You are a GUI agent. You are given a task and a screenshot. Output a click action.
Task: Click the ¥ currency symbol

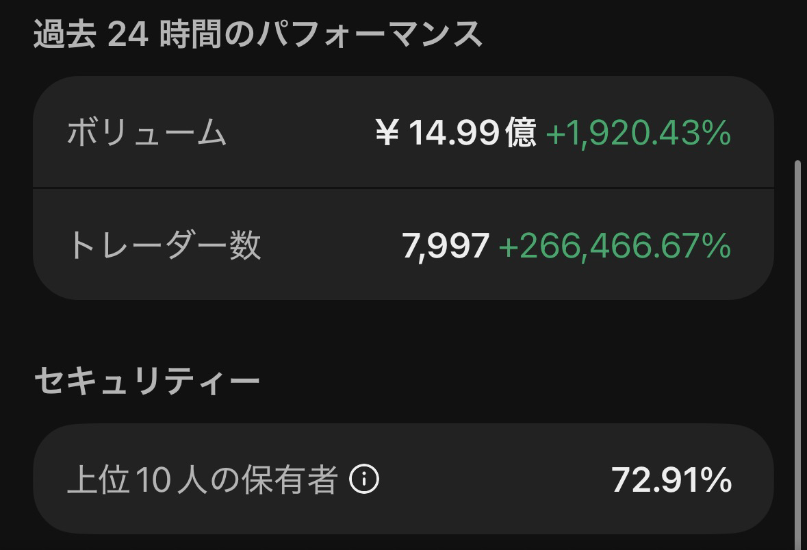[x=387, y=132]
